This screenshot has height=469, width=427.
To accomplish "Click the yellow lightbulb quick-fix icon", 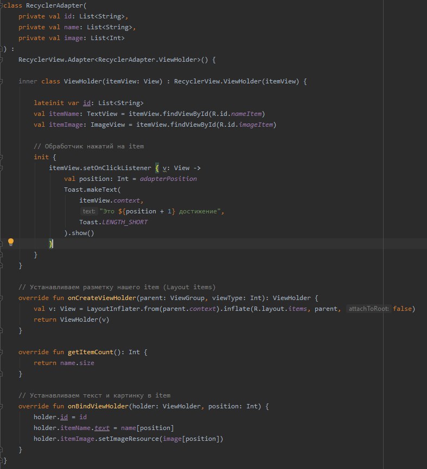I will (11, 242).
